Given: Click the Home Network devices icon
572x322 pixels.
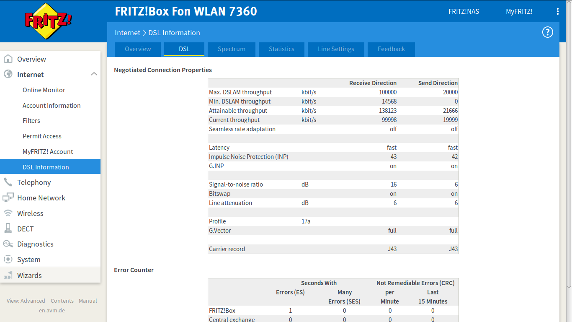Looking at the screenshot, I should point(8,198).
